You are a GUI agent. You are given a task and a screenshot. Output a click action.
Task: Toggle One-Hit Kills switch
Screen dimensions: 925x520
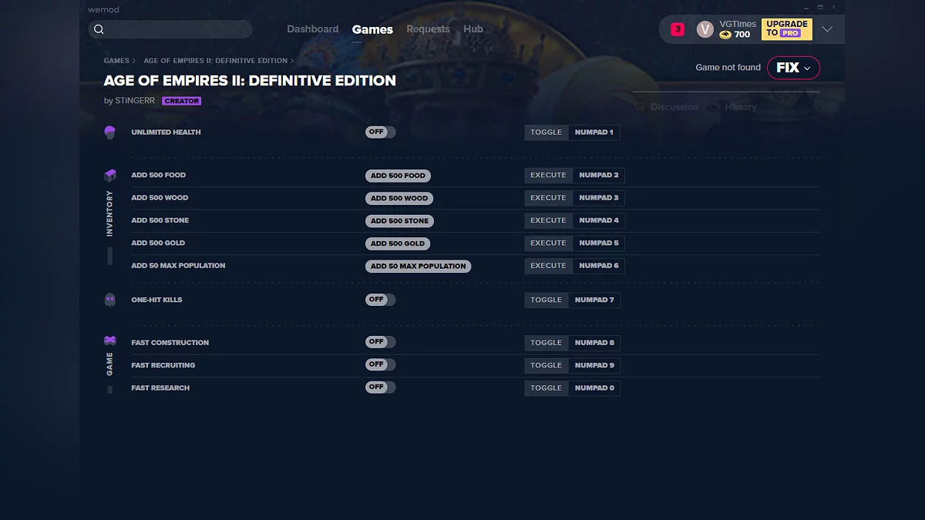pyautogui.click(x=380, y=300)
